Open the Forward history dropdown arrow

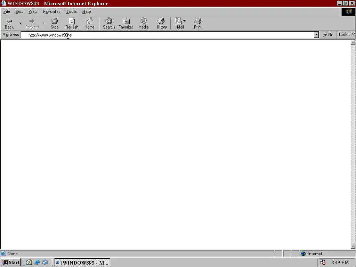[43, 23]
